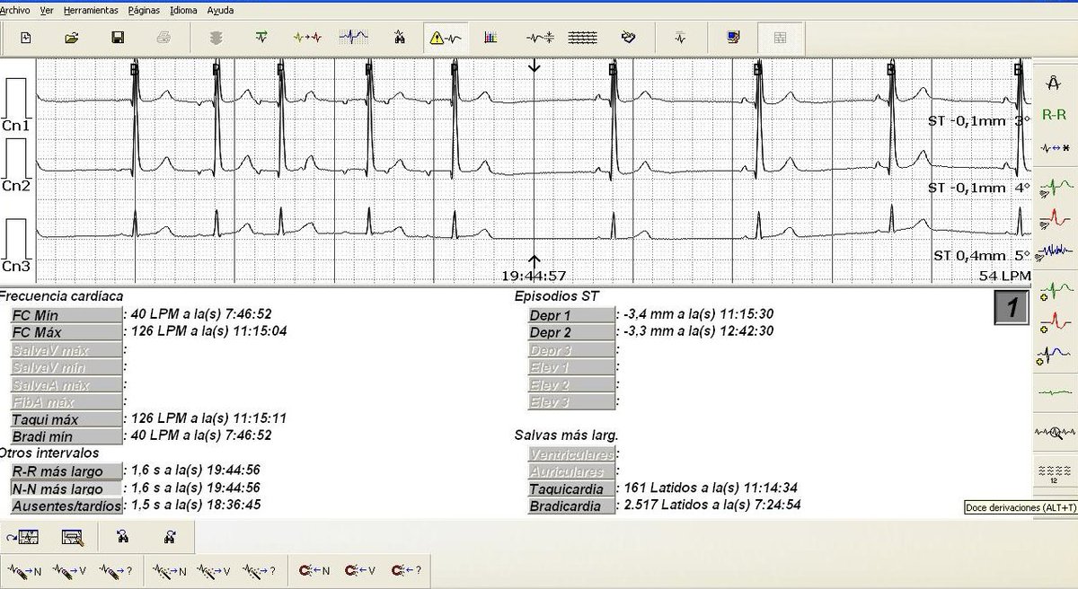1078x589 pixels.
Task: Click the FC Mín button
Action: [65, 315]
